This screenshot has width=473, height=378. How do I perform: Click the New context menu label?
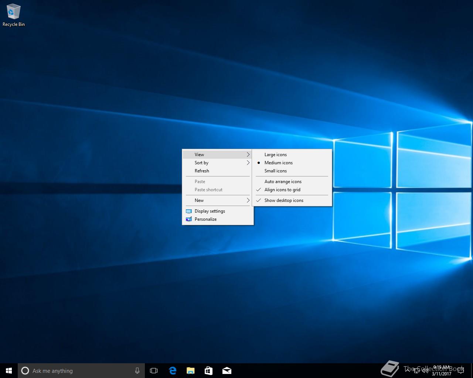click(x=199, y=200)
